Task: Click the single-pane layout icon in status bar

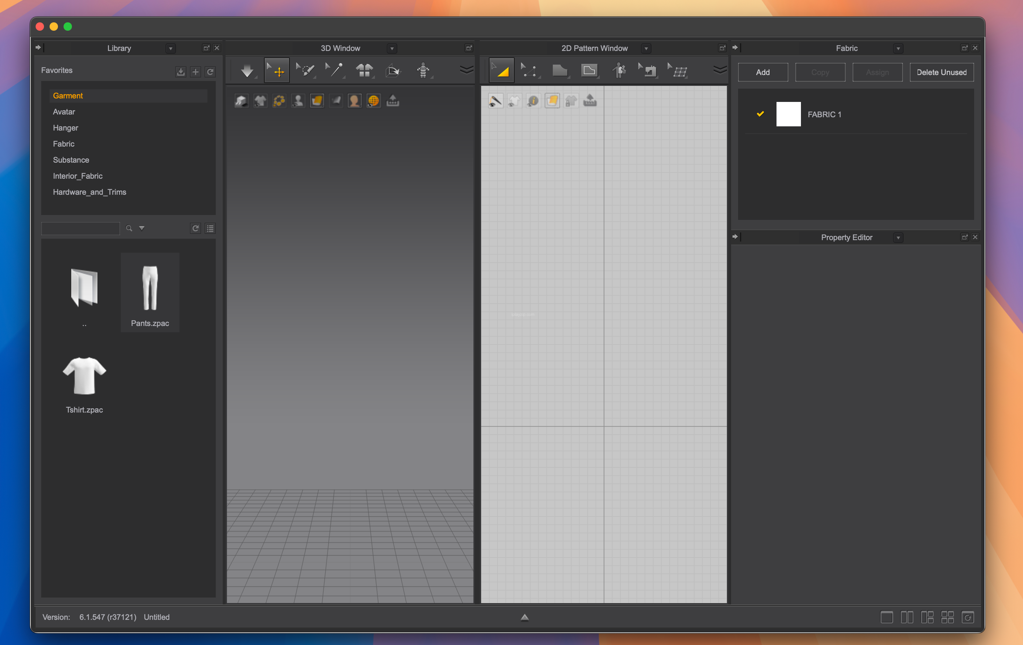Action: tap(886, 617)
